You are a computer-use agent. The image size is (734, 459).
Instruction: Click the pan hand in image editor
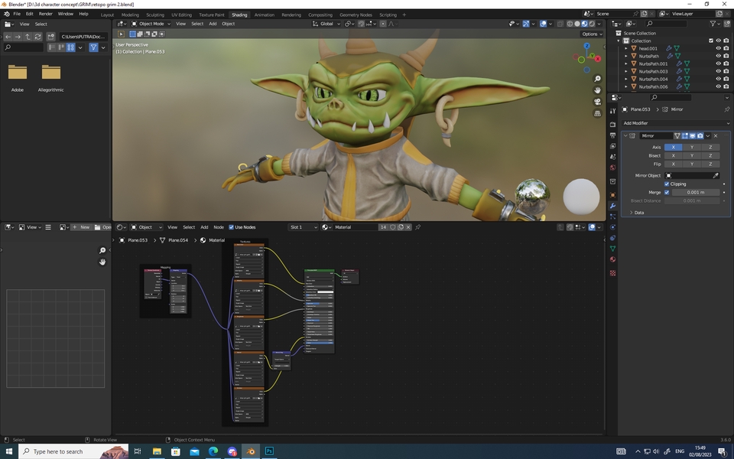pos(102,262)
